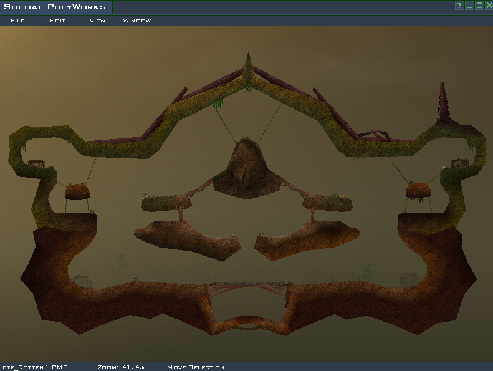Click the red bridge at bottom center

[x=249, y=287]
